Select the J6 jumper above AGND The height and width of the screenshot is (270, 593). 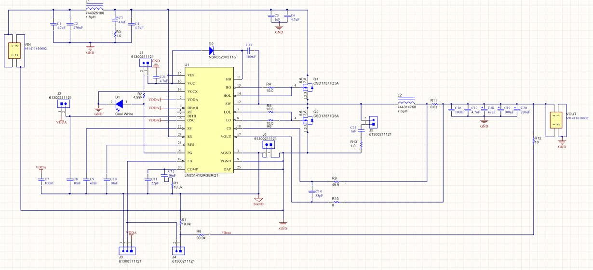click(269, 144)
